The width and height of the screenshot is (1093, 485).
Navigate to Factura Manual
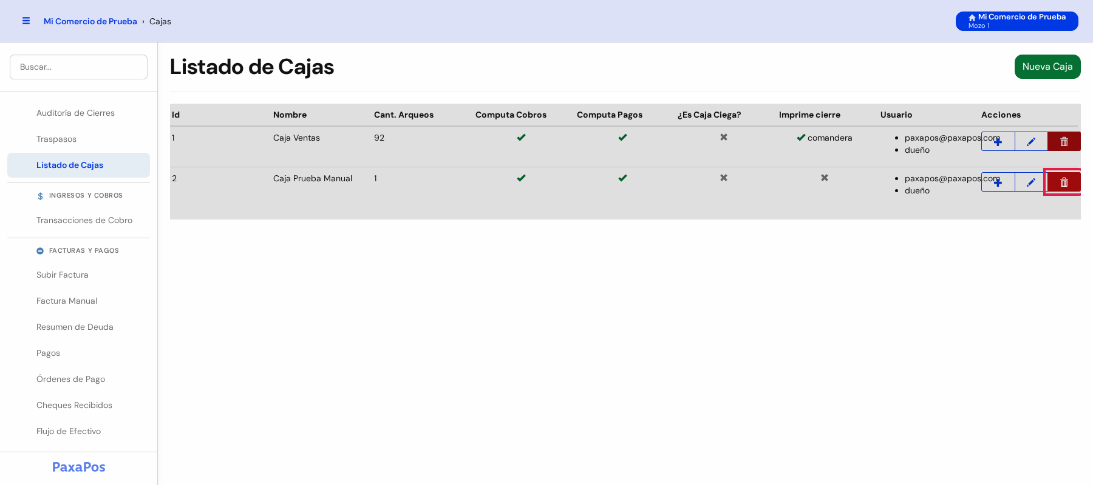click(x=78, y=301)
